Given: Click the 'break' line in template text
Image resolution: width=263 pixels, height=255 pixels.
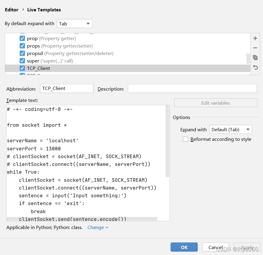Looking at the screenshot, I should [x=38, y=211].
